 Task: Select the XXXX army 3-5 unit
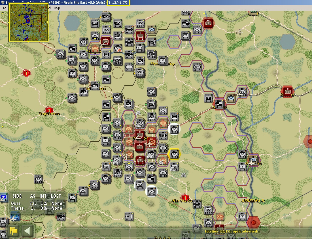(x=72, y=48)
